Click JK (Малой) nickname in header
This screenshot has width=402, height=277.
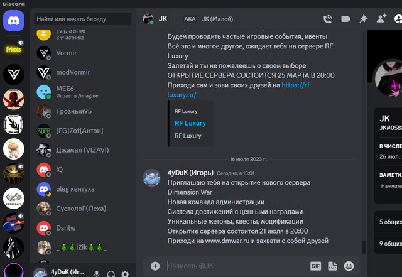coord(217,19)
